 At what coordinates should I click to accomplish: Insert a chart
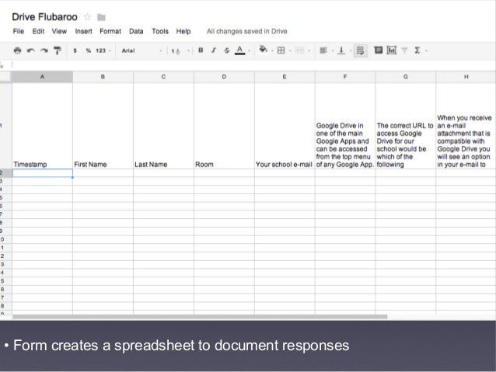[392, 50]
